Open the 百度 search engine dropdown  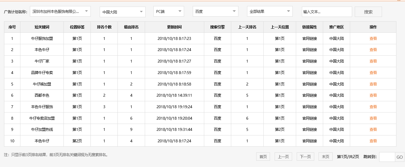click(215, 11)
